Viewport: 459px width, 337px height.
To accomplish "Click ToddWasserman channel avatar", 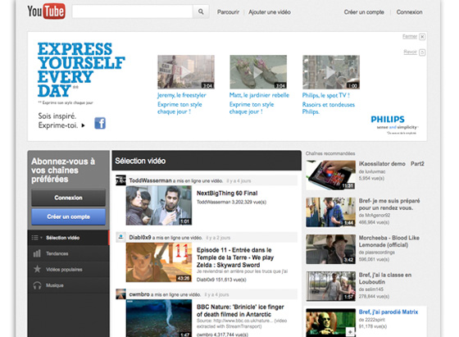I will [x=120, y=180].
